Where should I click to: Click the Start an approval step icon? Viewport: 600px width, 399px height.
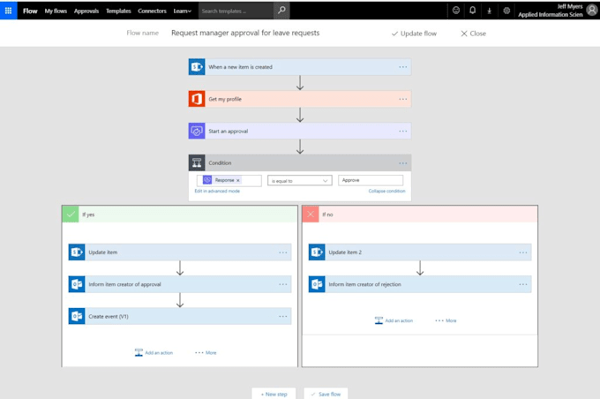pos(197,132)
